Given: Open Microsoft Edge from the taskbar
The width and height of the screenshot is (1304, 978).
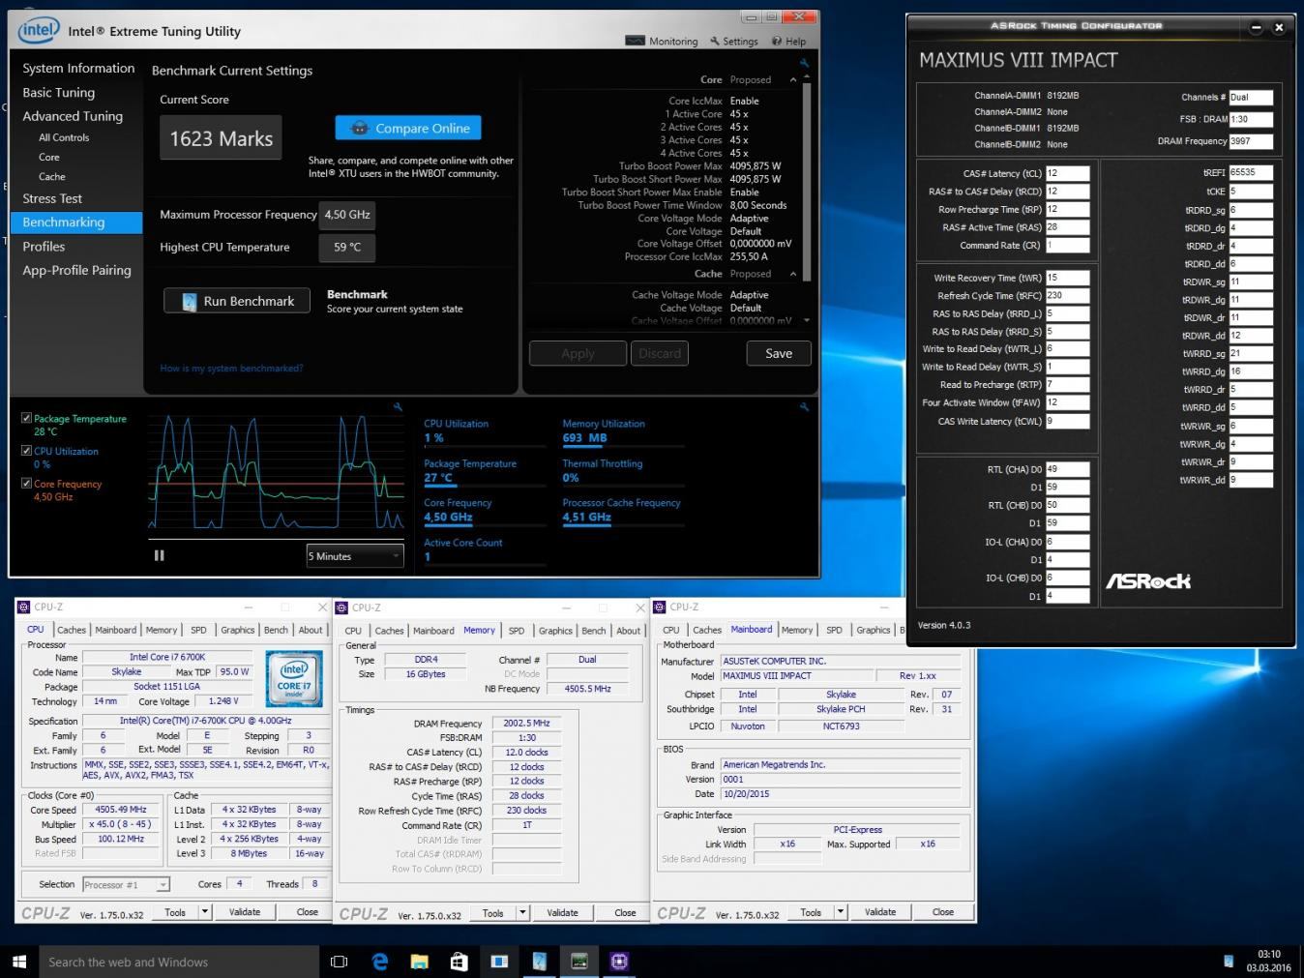Looking at the screenshot, I should (379, 962).
